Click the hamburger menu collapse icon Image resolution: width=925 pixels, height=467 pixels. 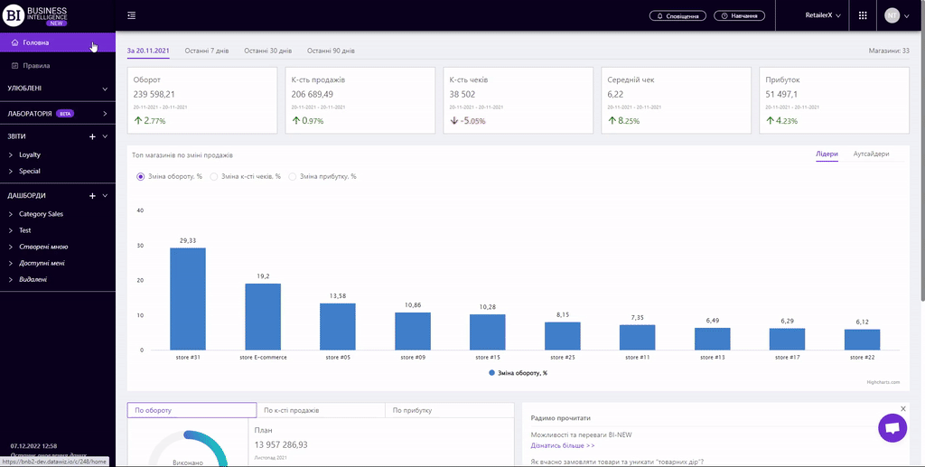[132, 15]
